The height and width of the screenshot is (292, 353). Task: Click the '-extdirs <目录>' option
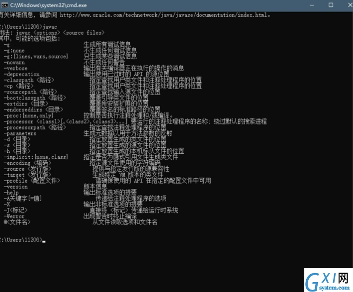26,103
